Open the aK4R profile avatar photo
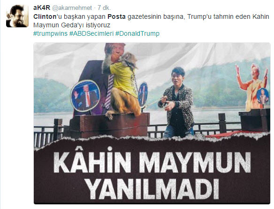 coord(17,16)
